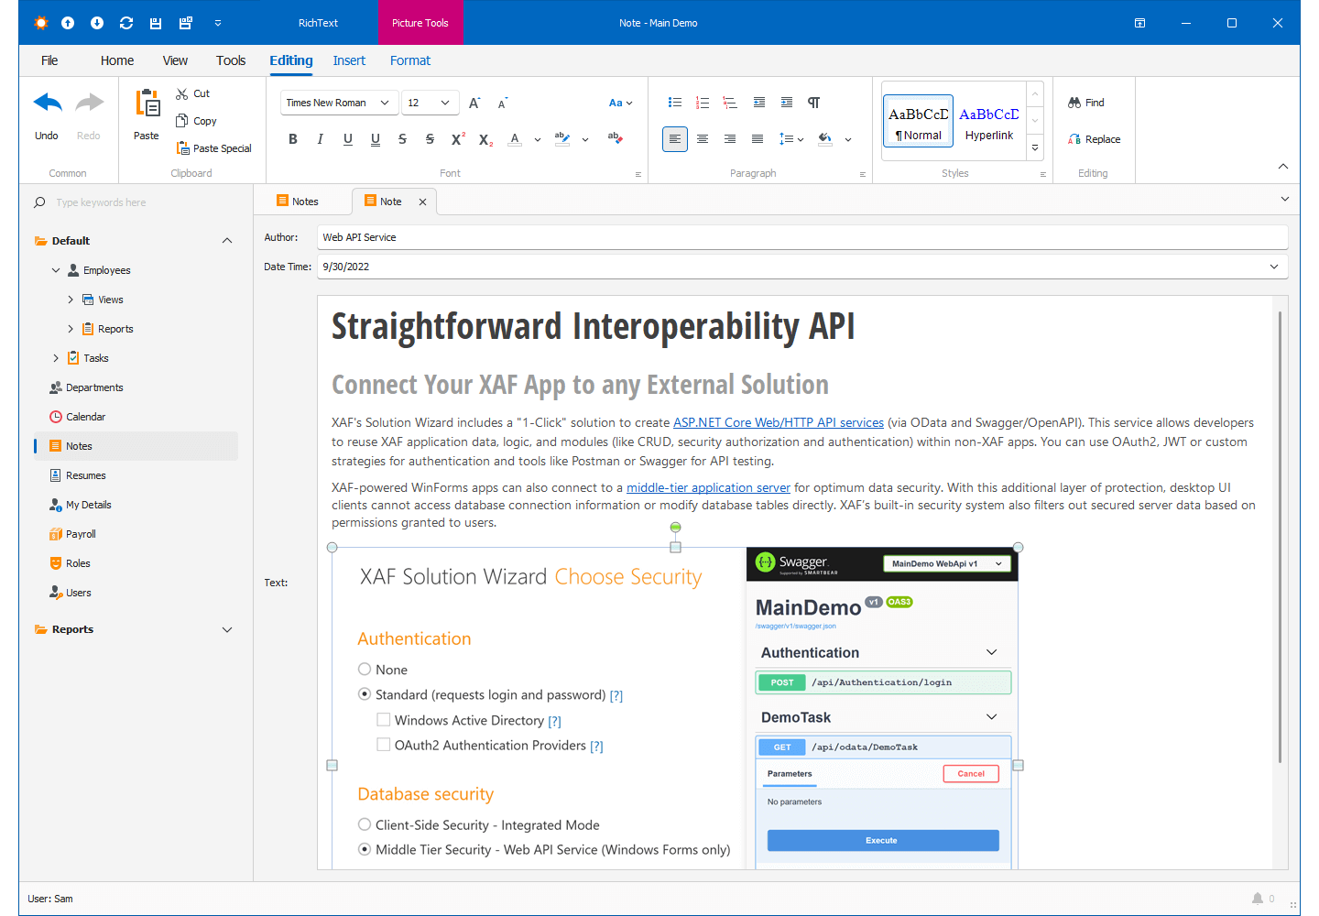Collapse the Default group in the sidebar

tap(227, 240)
